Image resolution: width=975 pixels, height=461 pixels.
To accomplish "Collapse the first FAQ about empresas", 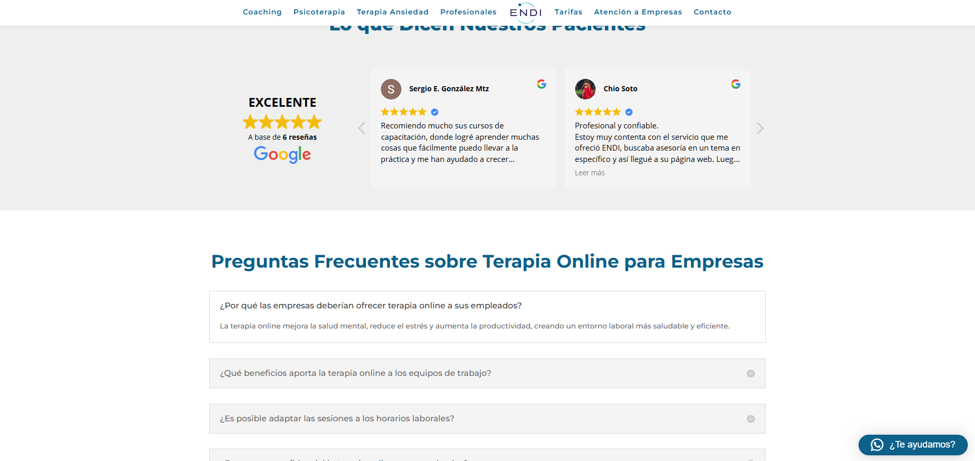I will [371, 306].
